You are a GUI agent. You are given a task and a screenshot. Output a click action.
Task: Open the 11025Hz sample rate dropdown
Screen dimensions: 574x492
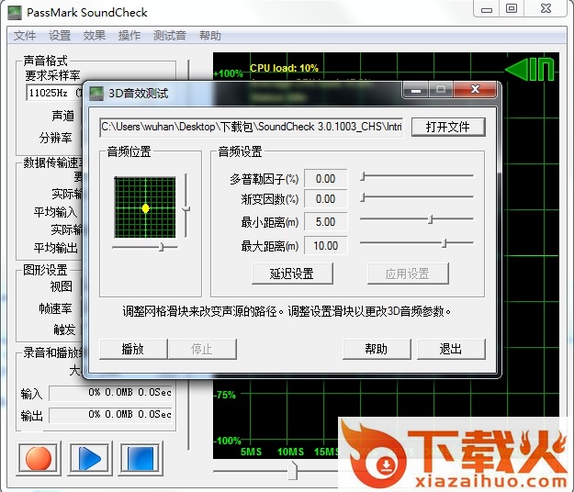(x=54, y=93)
